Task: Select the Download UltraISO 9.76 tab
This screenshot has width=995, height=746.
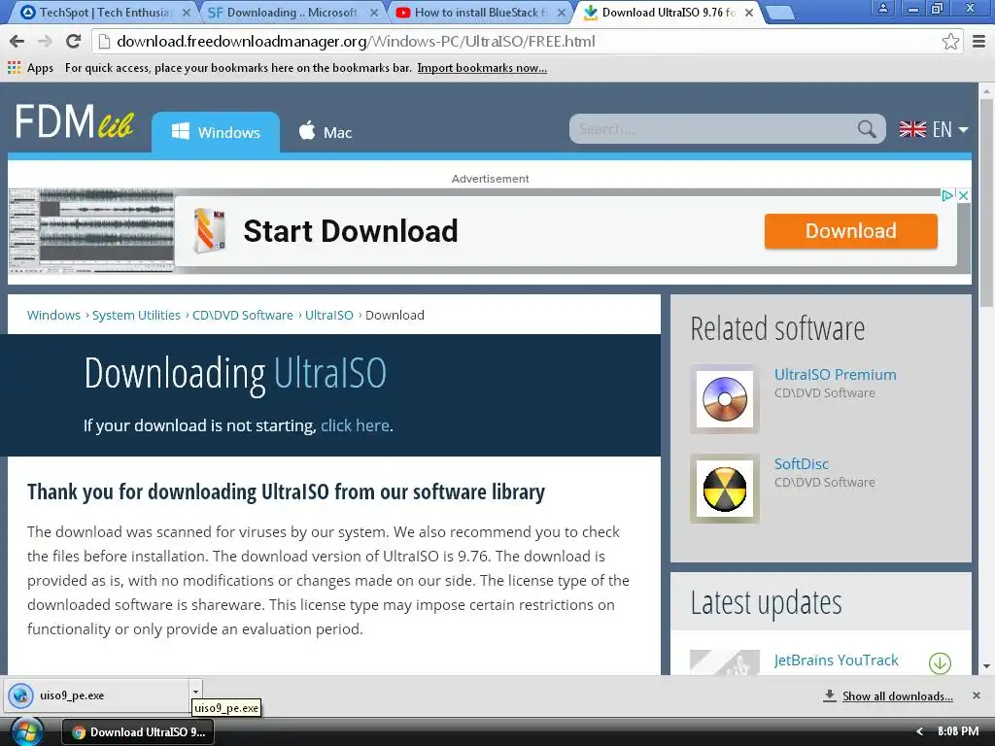Action: 667,12
